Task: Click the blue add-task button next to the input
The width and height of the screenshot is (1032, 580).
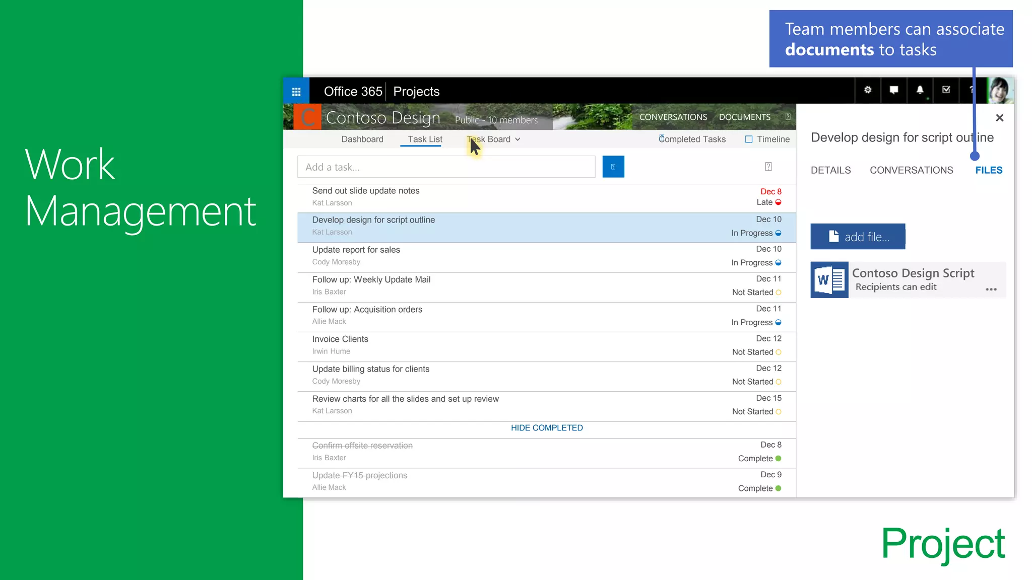Action: [613, 167]
